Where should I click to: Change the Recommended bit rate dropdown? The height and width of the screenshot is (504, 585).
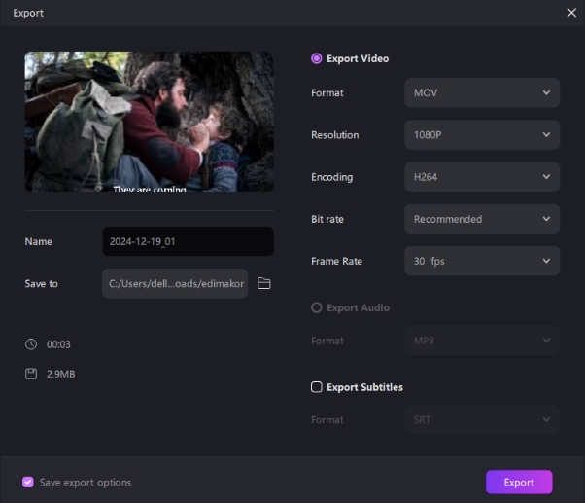481,219
